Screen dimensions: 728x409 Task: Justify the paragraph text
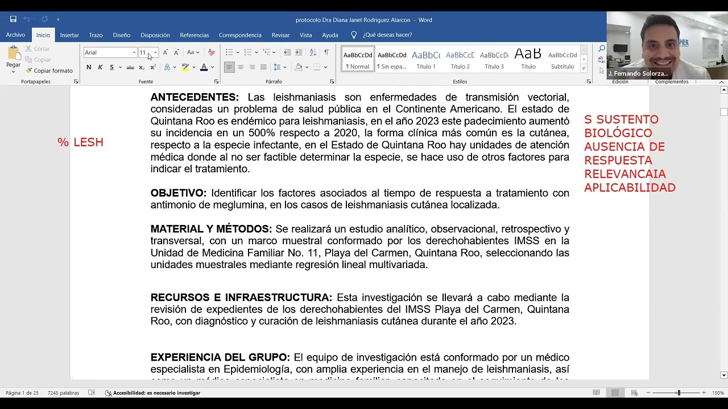263,67
